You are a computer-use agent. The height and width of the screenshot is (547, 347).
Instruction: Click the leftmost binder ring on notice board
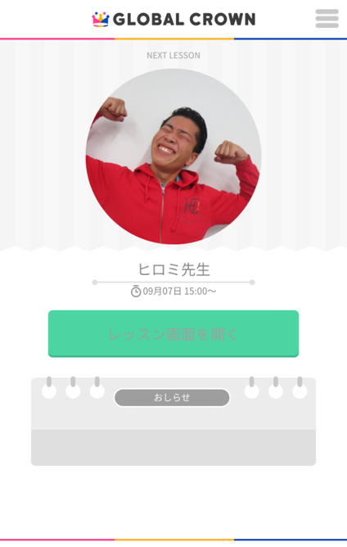[x=49, y=387]
